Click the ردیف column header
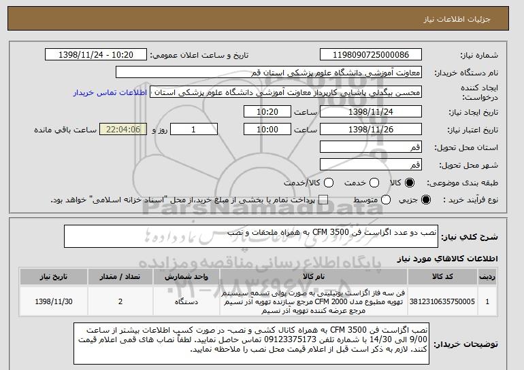The image size is (524, 370). (487, 277)
